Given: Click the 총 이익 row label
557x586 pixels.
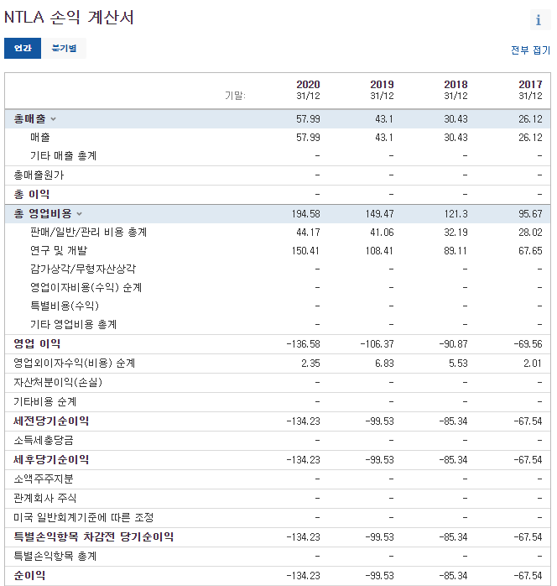Looking at the screenshot, I should coord(32,194).
